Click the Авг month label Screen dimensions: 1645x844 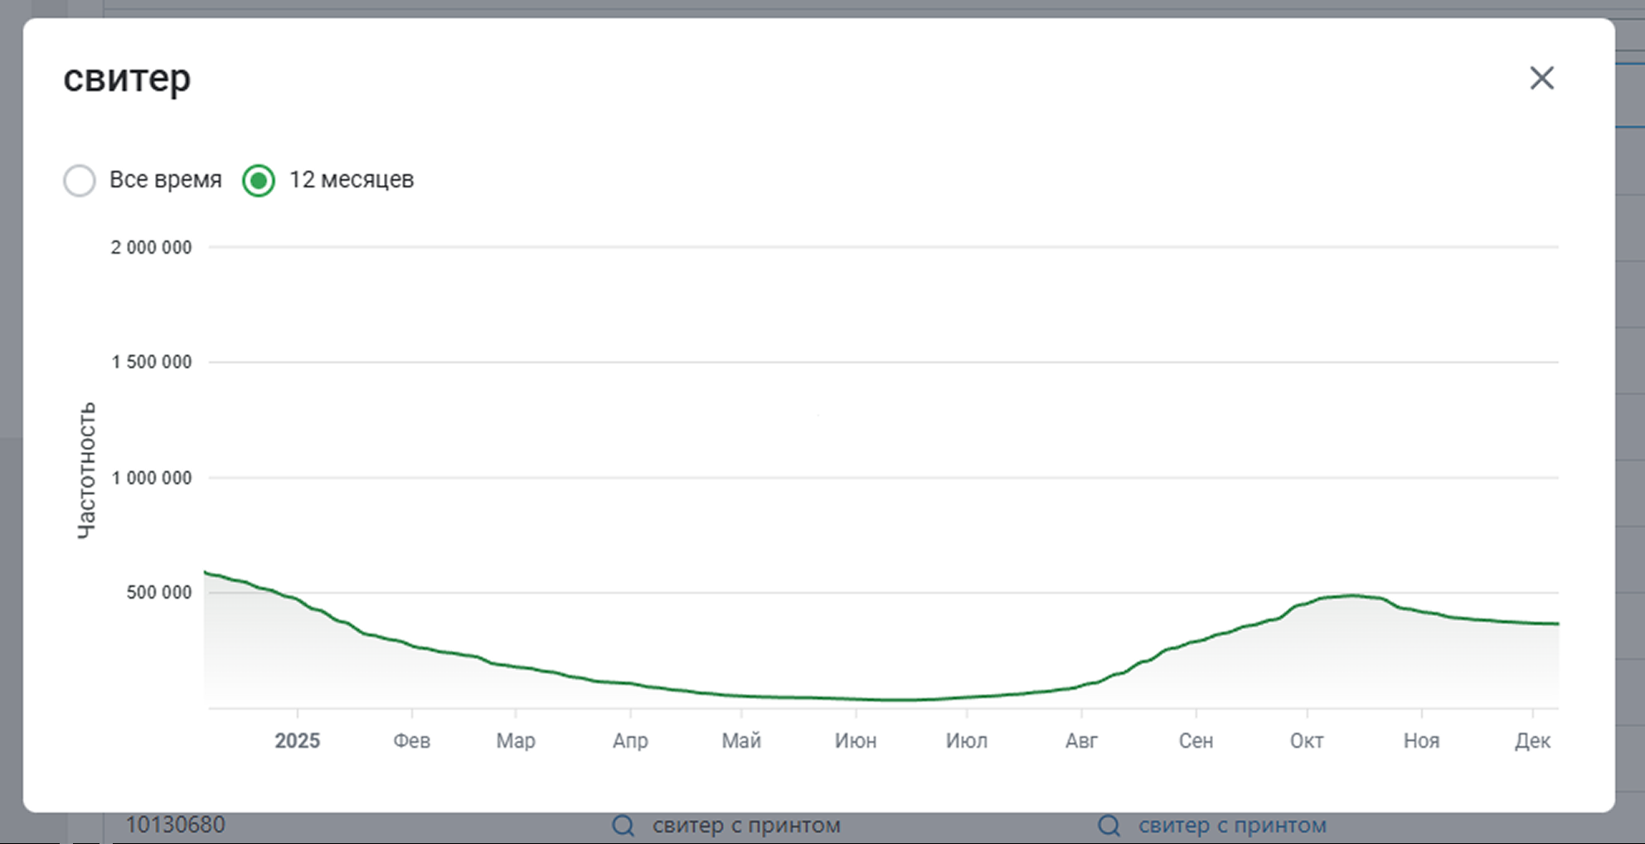tap(1081, 740)
